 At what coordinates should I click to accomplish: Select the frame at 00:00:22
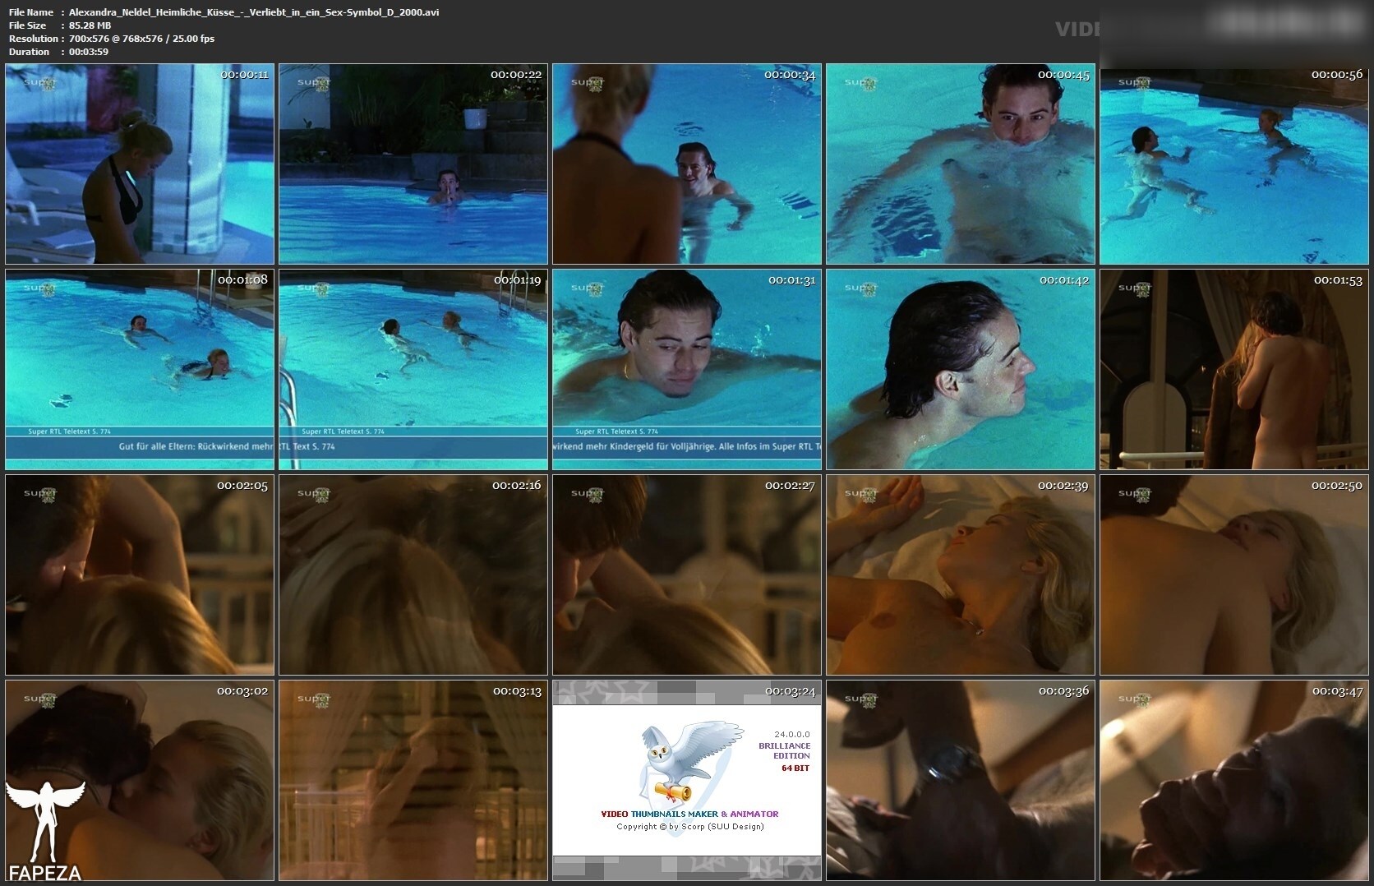coord(413,164)
